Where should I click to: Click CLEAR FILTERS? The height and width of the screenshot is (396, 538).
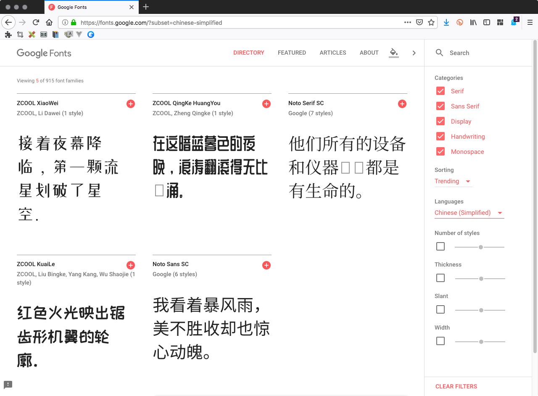(x=456, y=386)
